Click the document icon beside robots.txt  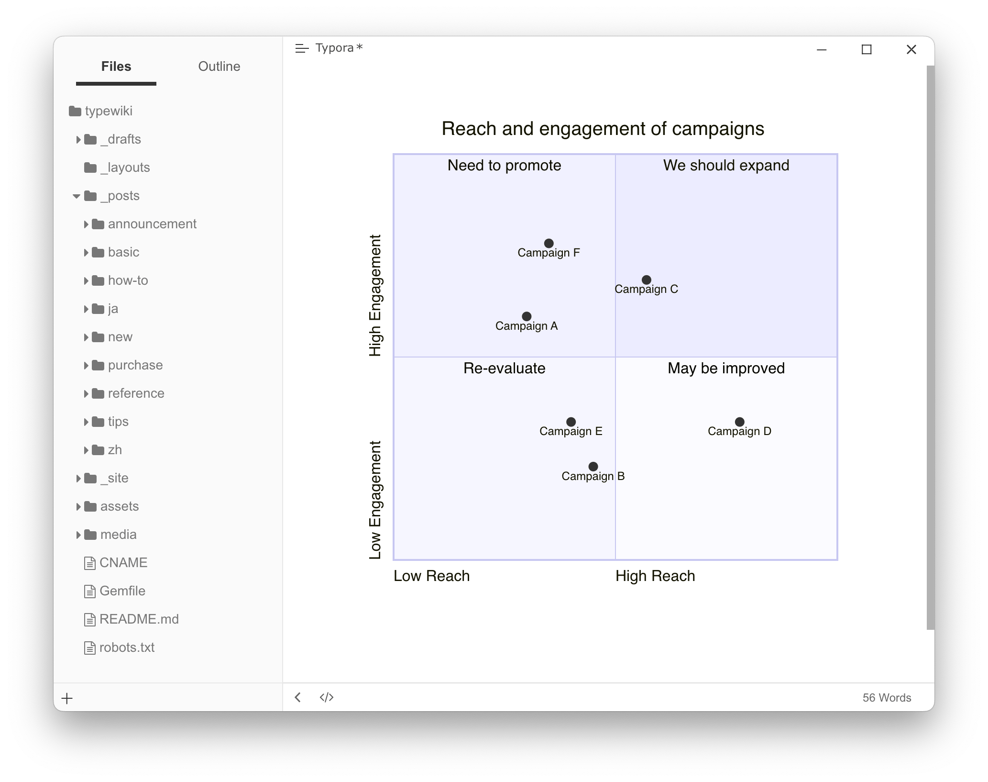pyautogui.click(x=89, y=647)
